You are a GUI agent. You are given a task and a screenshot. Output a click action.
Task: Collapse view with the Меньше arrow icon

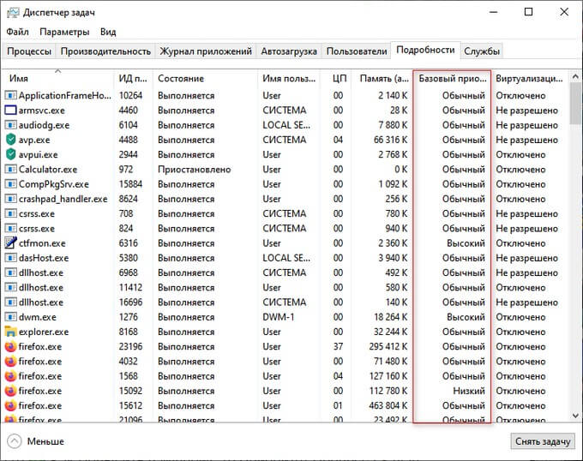click(x=14, y=441)
